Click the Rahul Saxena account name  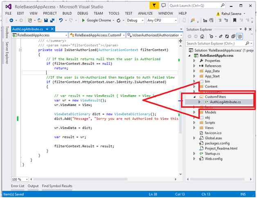232,13
